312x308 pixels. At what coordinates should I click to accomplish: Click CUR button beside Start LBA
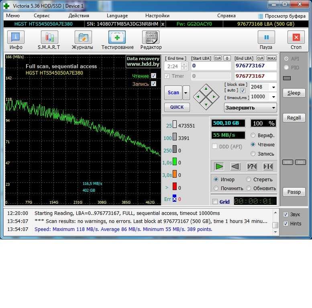click(x=218, y=58)
